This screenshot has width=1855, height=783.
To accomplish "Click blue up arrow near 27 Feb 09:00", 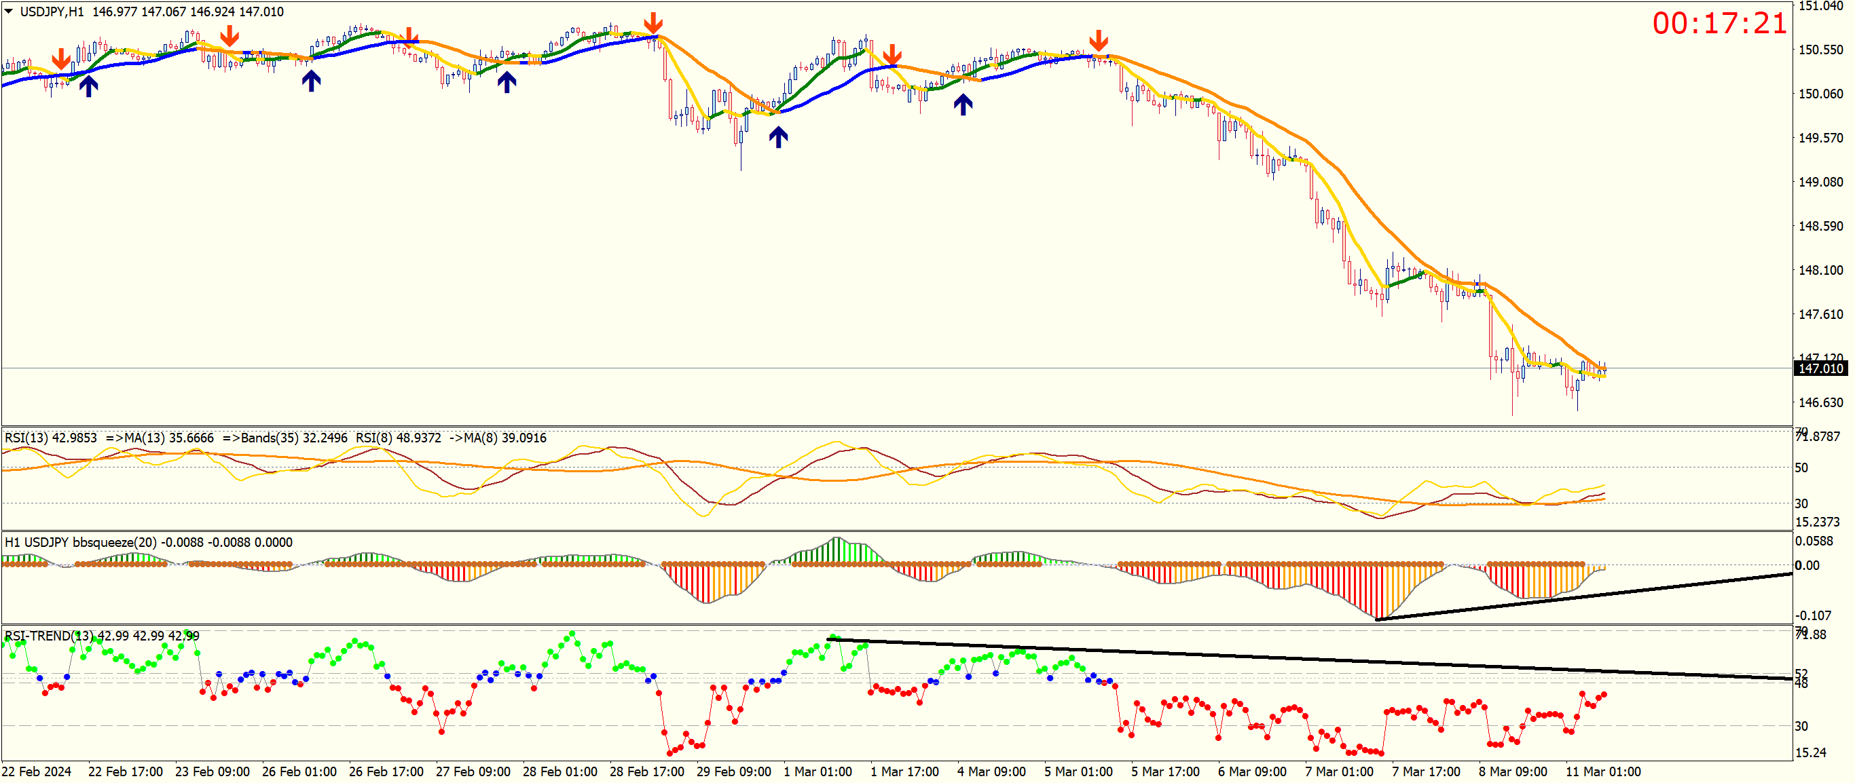I will [507, 82].
